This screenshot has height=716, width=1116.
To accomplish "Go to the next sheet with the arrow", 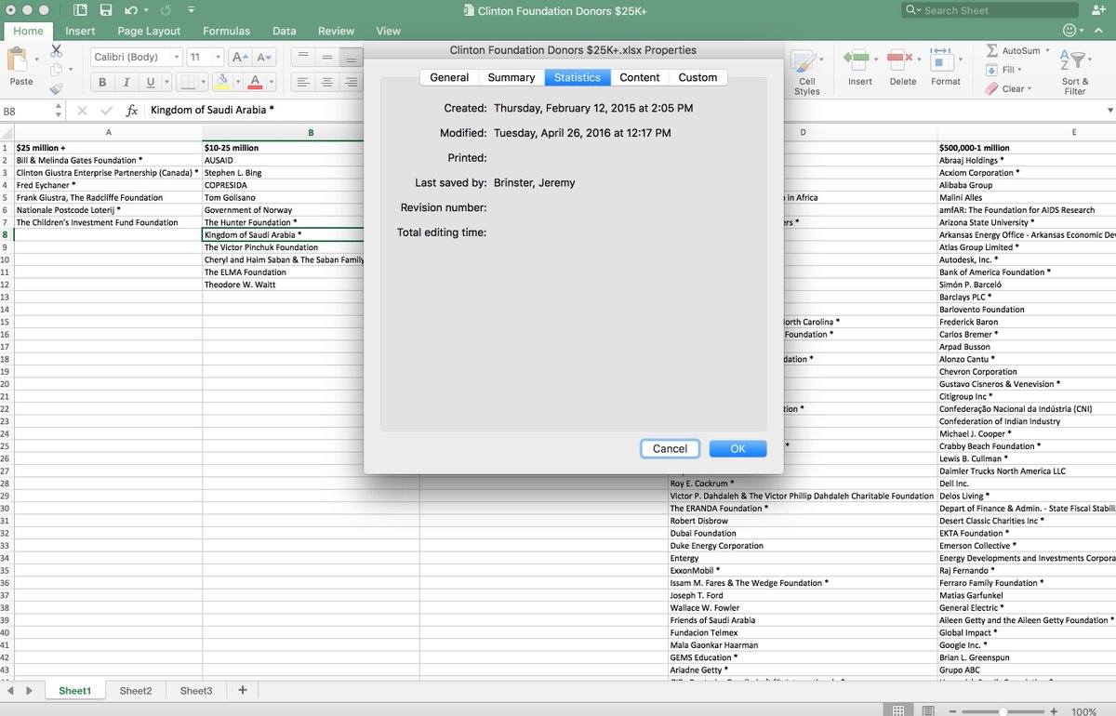I will (30, 691).
